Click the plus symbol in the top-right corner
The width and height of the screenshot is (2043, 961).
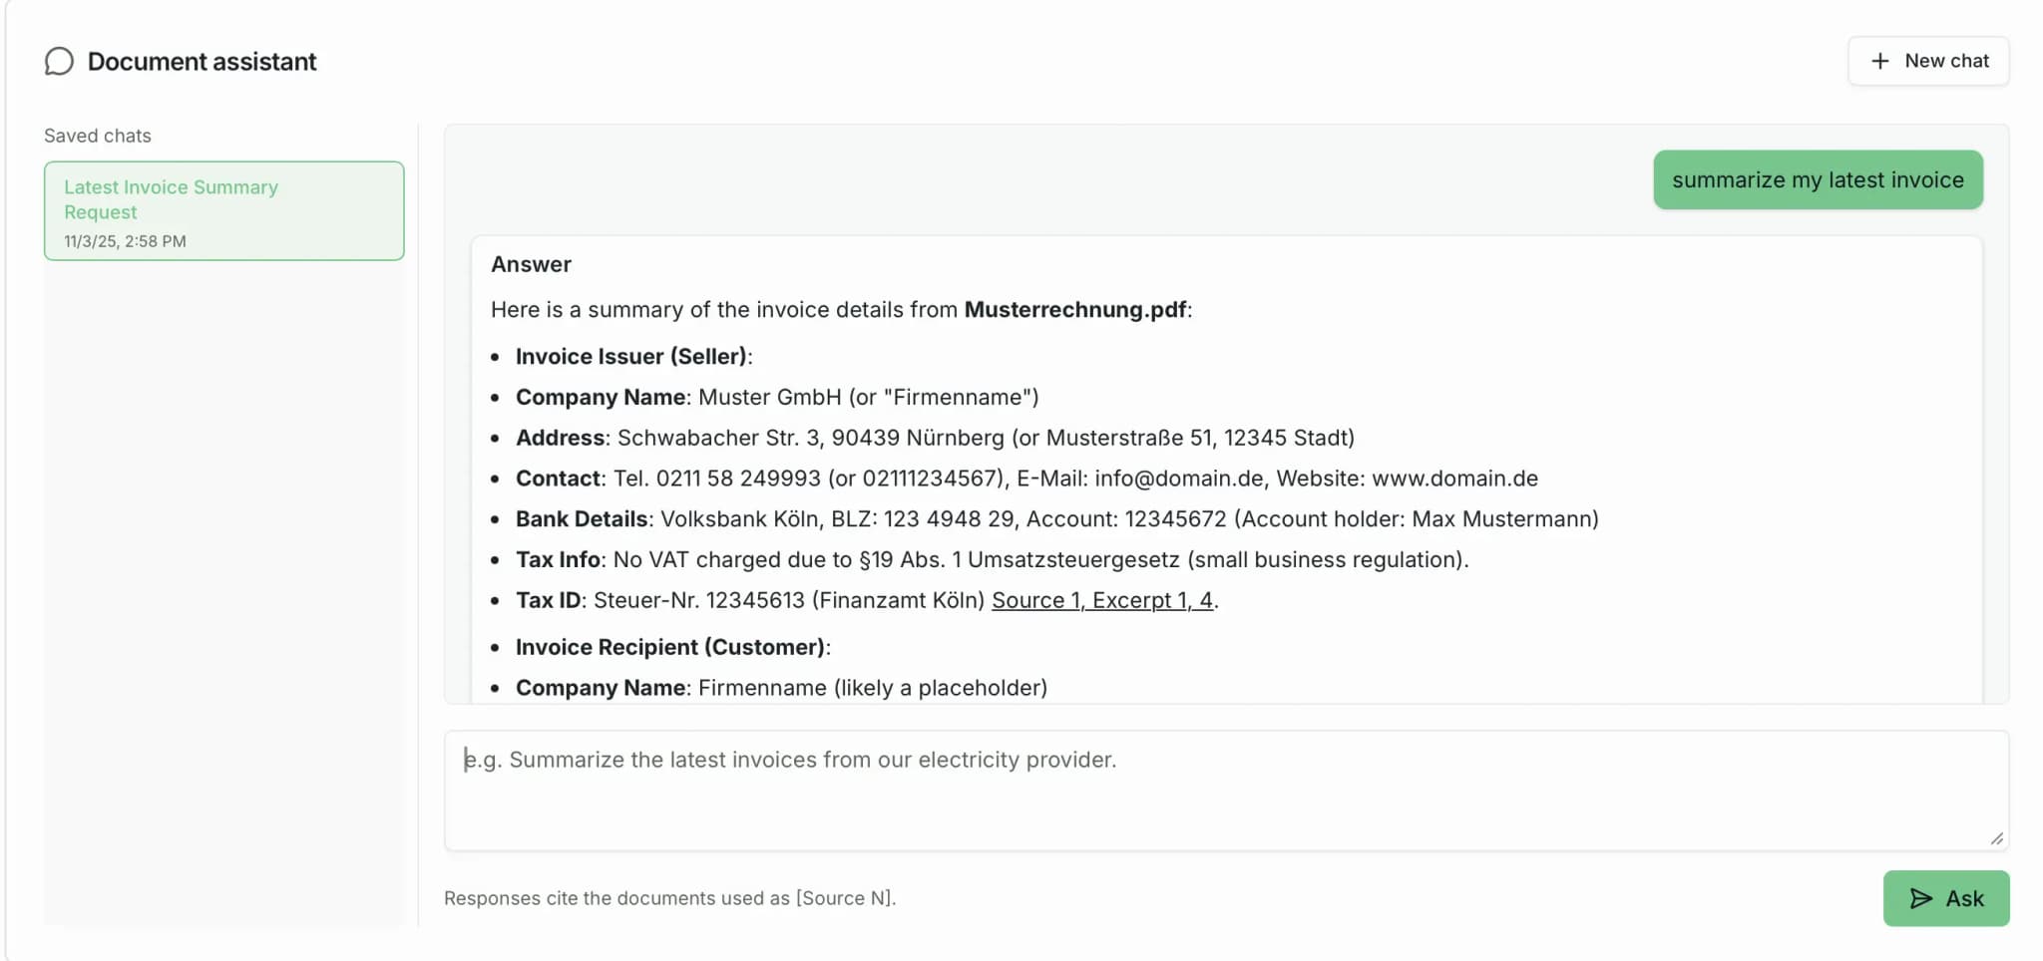tap(1879, 61)
